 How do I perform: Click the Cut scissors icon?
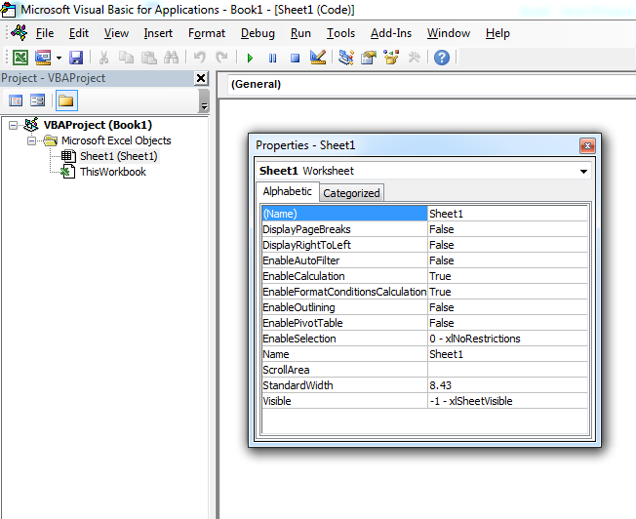103,58
